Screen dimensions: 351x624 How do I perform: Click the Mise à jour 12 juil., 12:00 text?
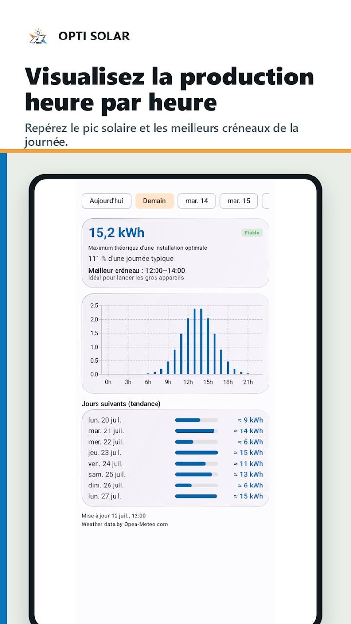(x=114, y=515)
